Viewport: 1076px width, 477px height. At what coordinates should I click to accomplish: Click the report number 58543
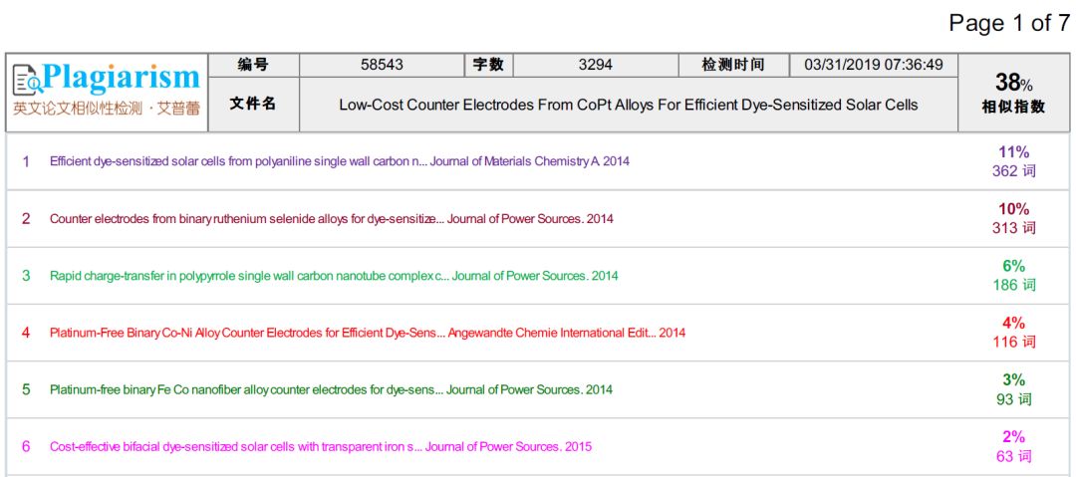coord(382,65)
